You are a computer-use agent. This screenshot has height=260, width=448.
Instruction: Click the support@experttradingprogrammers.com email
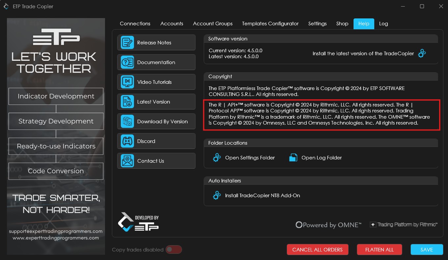(x=56, y=231)
